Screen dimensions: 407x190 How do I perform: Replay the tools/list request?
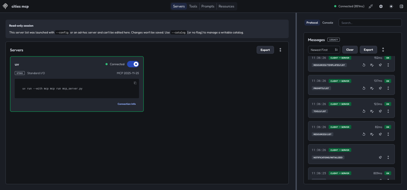click(x=364, y=111)
